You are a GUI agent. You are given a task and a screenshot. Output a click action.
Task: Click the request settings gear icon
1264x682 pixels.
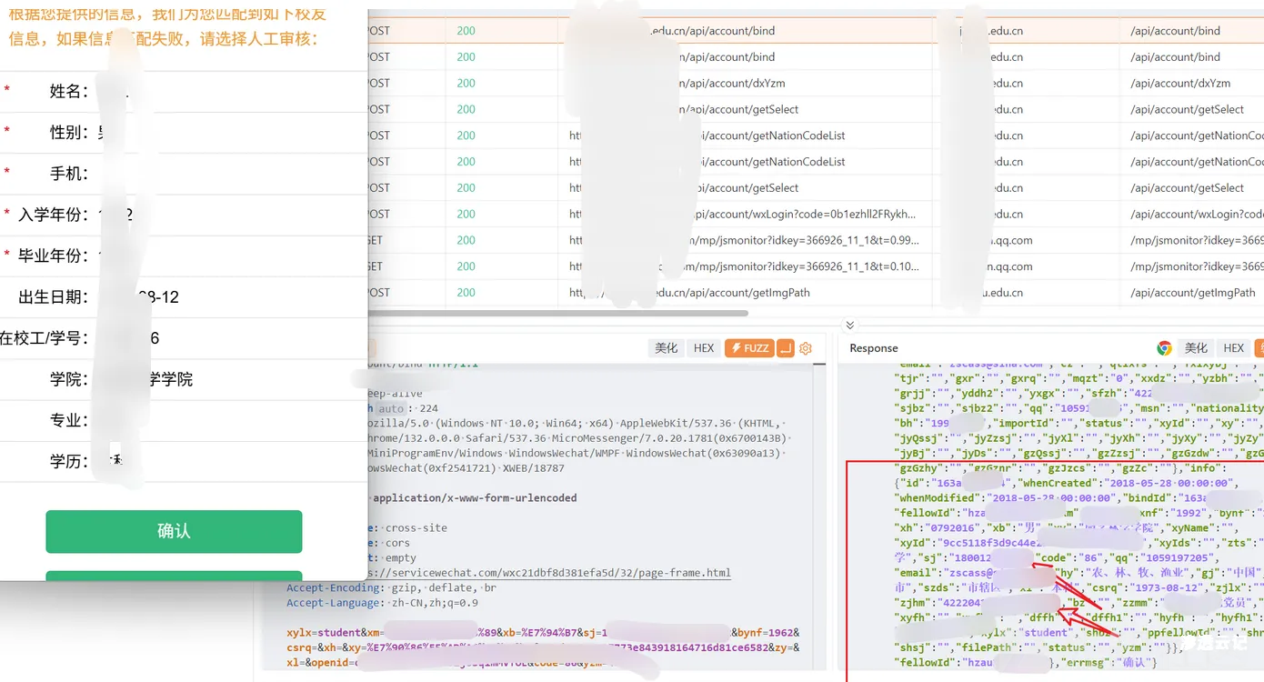click(805, 348)
